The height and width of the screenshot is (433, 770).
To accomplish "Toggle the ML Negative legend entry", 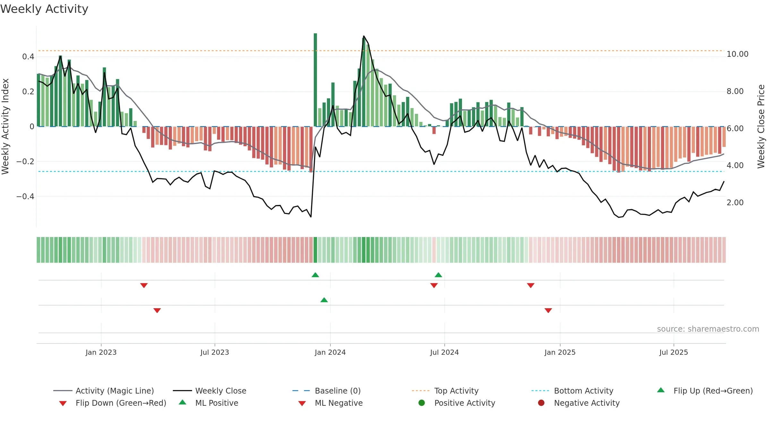I will [330, 403].
